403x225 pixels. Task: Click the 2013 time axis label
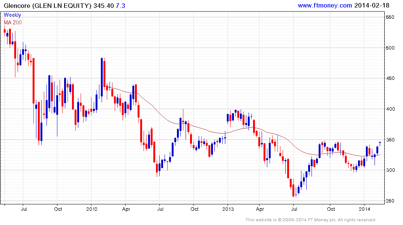(x=228, y=209)
